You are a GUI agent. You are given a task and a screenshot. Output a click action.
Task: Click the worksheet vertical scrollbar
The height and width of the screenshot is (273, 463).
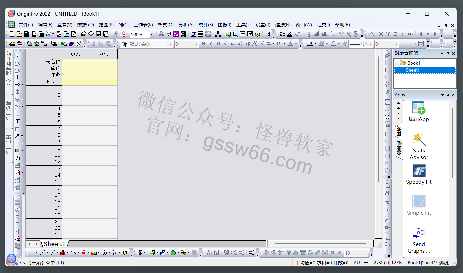pyautogui.click(x=379, y=120)
